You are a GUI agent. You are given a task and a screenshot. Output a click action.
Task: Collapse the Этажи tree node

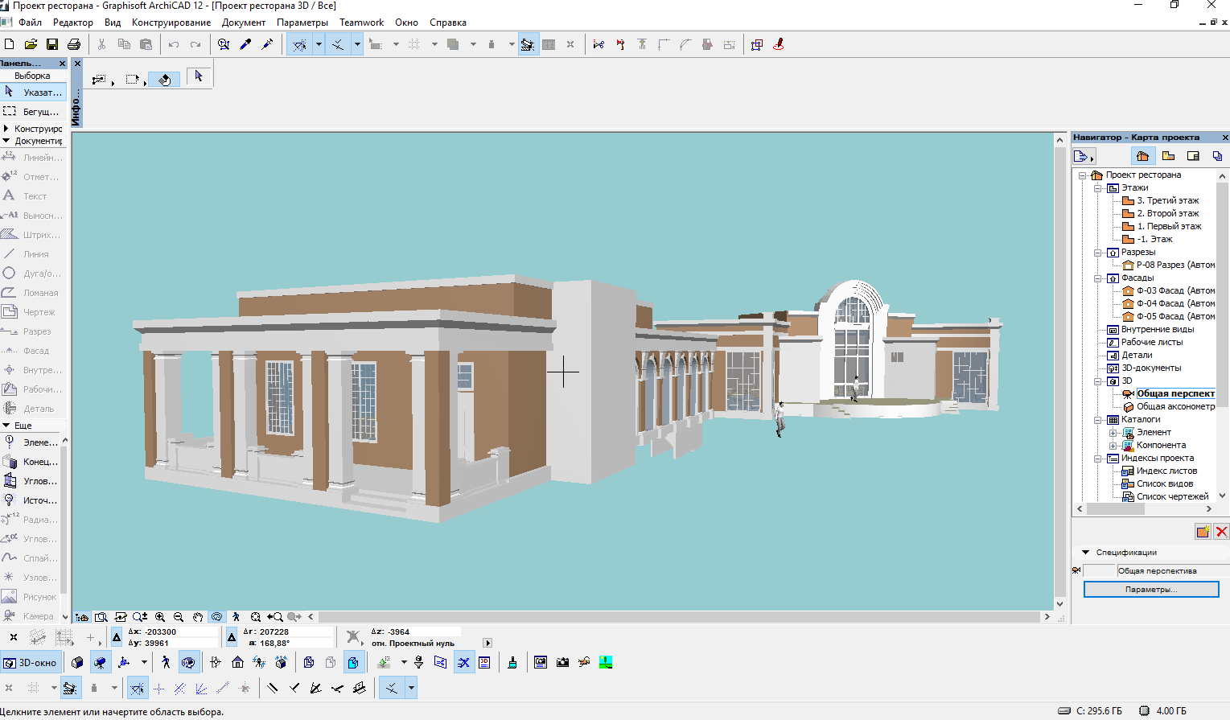(x=1097, y=187)
